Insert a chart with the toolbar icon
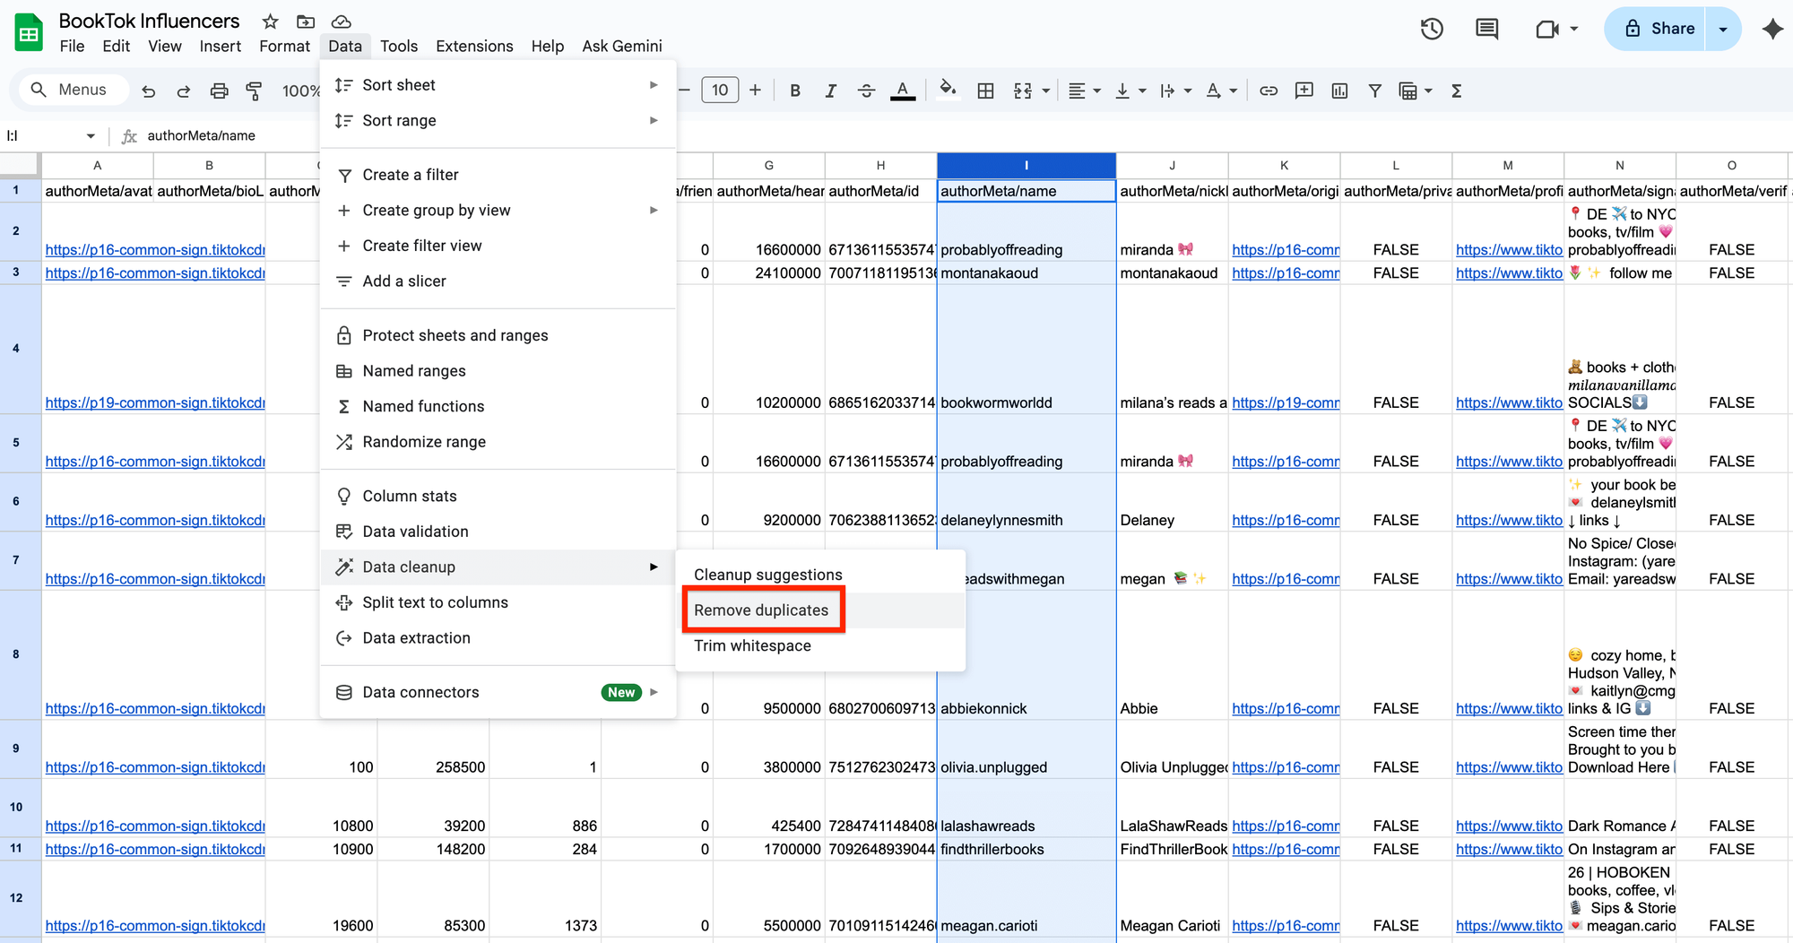 click(x=1339, y=90)
